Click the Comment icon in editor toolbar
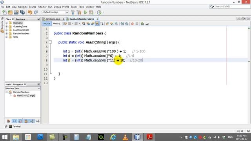 tap(142, 24)
